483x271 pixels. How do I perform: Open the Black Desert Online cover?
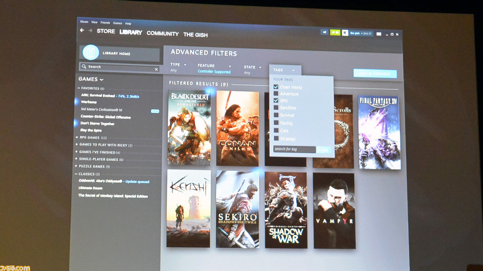[189, 127]
